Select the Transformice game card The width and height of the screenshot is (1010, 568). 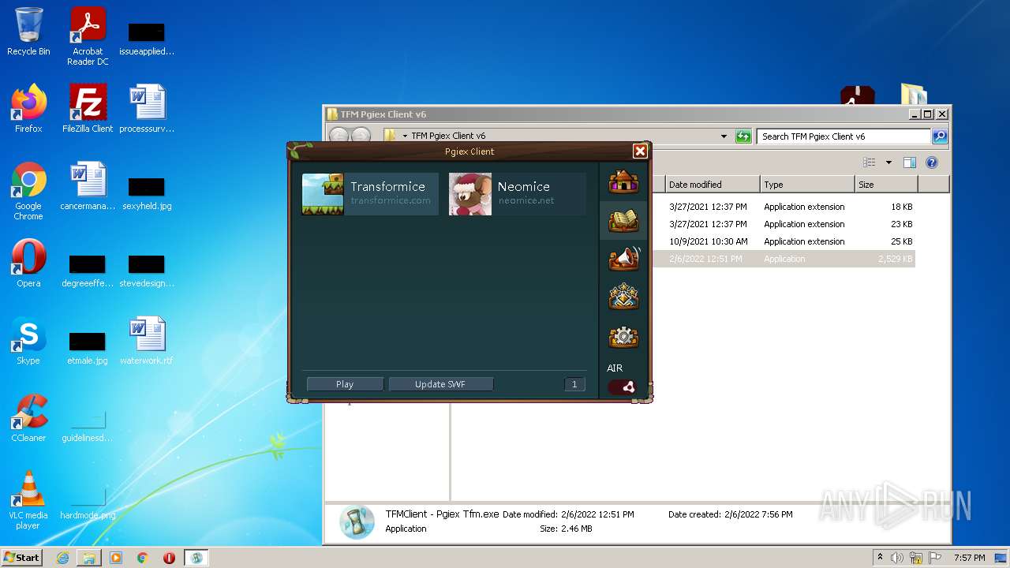(370, 194)
